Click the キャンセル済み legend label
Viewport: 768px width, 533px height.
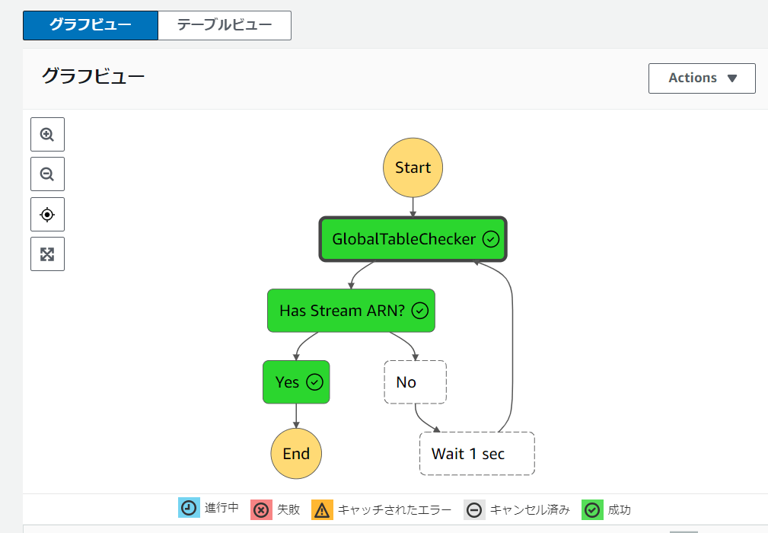tap(530, 509)
